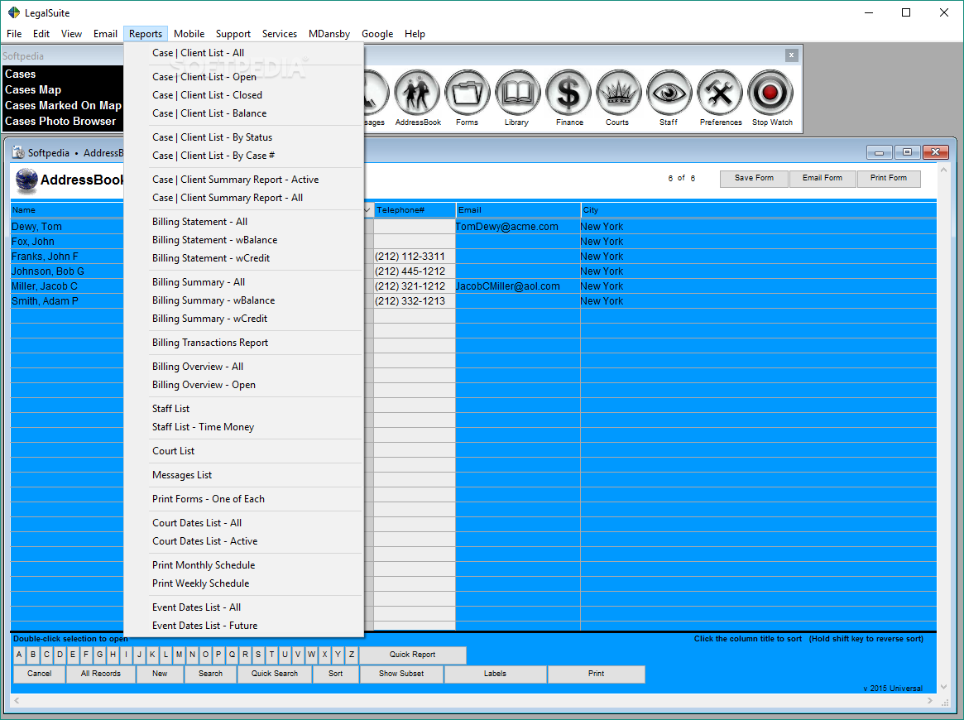Click the vertical scrollbar down arrow
The width and height of the screenshot is (964, 720).
[943, 688]
